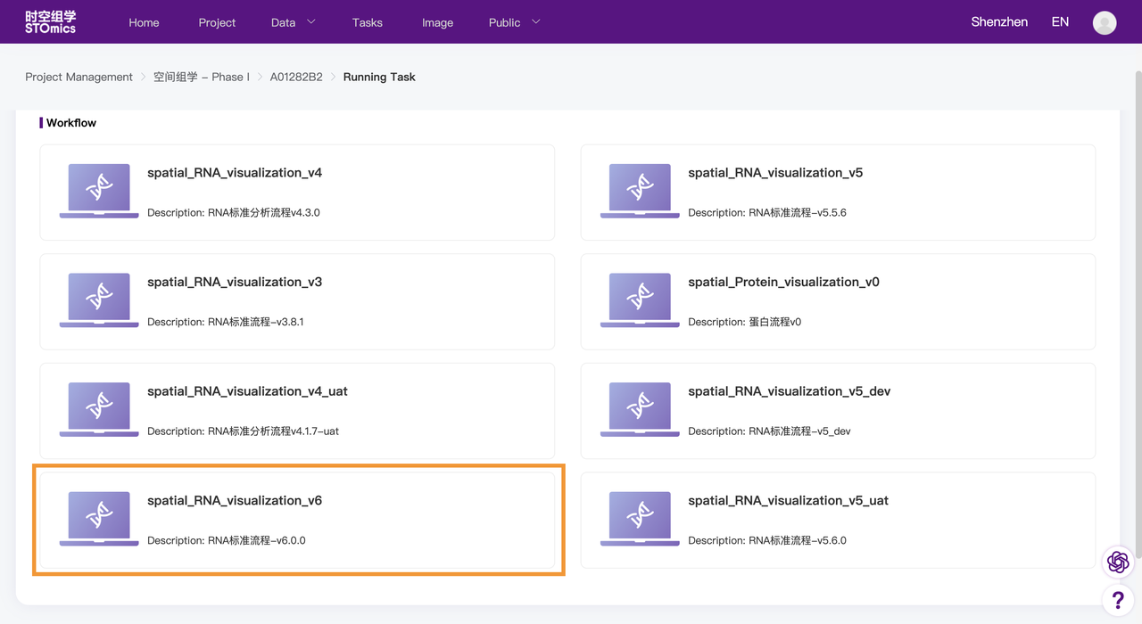Screen dimensions: 1142x624
Task: Click the Project Management breadcrumb link
Action: point(79,77)
